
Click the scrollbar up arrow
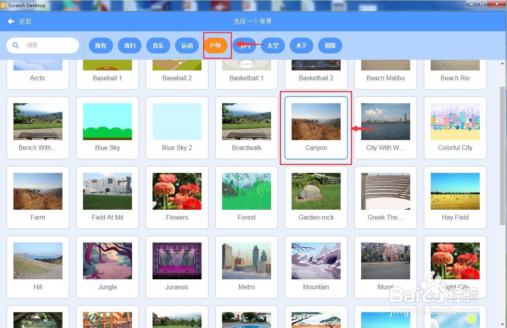(503, 63)
